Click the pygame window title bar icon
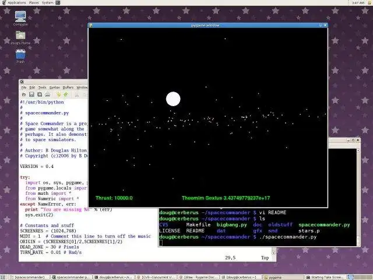This screenshot has height=280, width=373. [91, 25]
